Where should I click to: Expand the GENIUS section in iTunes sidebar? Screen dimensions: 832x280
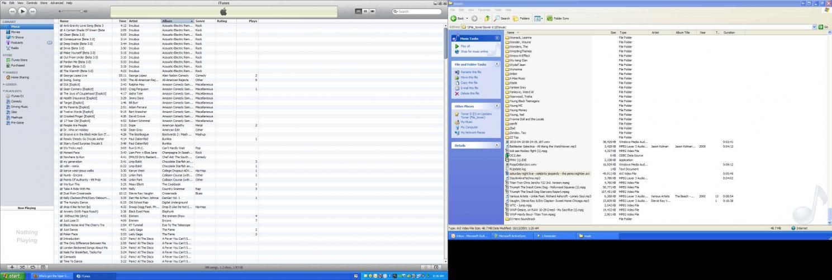(3, 84)
